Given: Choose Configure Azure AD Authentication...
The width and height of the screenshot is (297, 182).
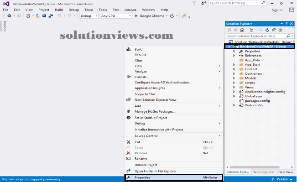Looking at the screenshot, I should coord(173,83).
